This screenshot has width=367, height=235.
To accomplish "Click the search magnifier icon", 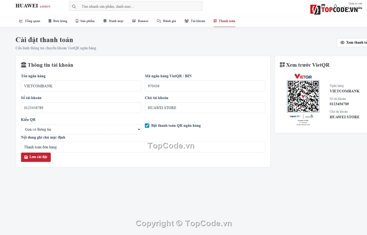I will [x=74, y=6].
